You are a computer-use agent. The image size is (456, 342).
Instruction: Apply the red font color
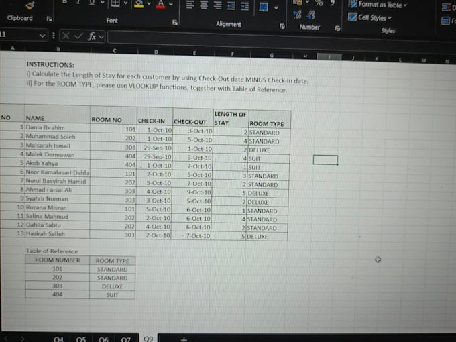(160, 4)
